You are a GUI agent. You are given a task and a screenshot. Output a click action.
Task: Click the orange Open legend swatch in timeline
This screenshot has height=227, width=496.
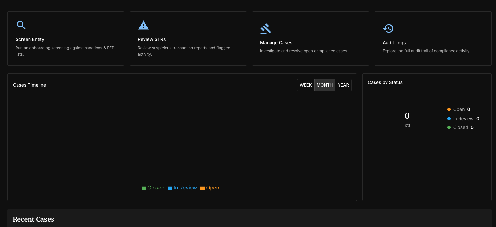(x=202, y=188)
